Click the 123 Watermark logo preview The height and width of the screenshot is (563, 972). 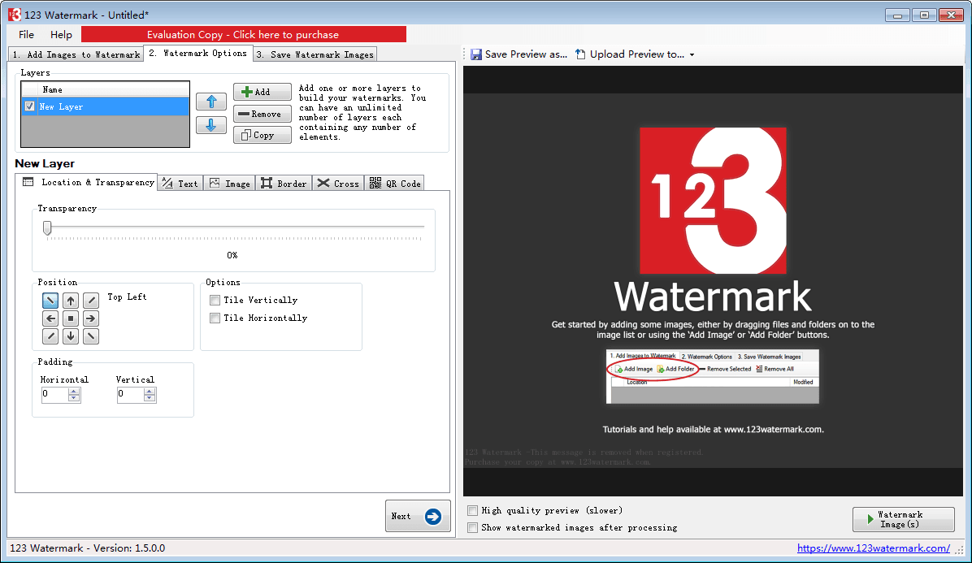pyautogui.click(x=713, y=201)
